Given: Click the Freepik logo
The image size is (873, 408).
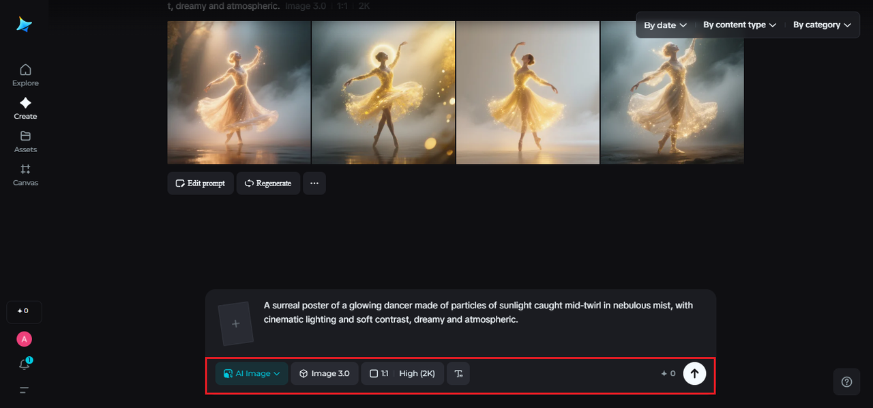Looking at the screenshot, I should click(x=25, y=25).
